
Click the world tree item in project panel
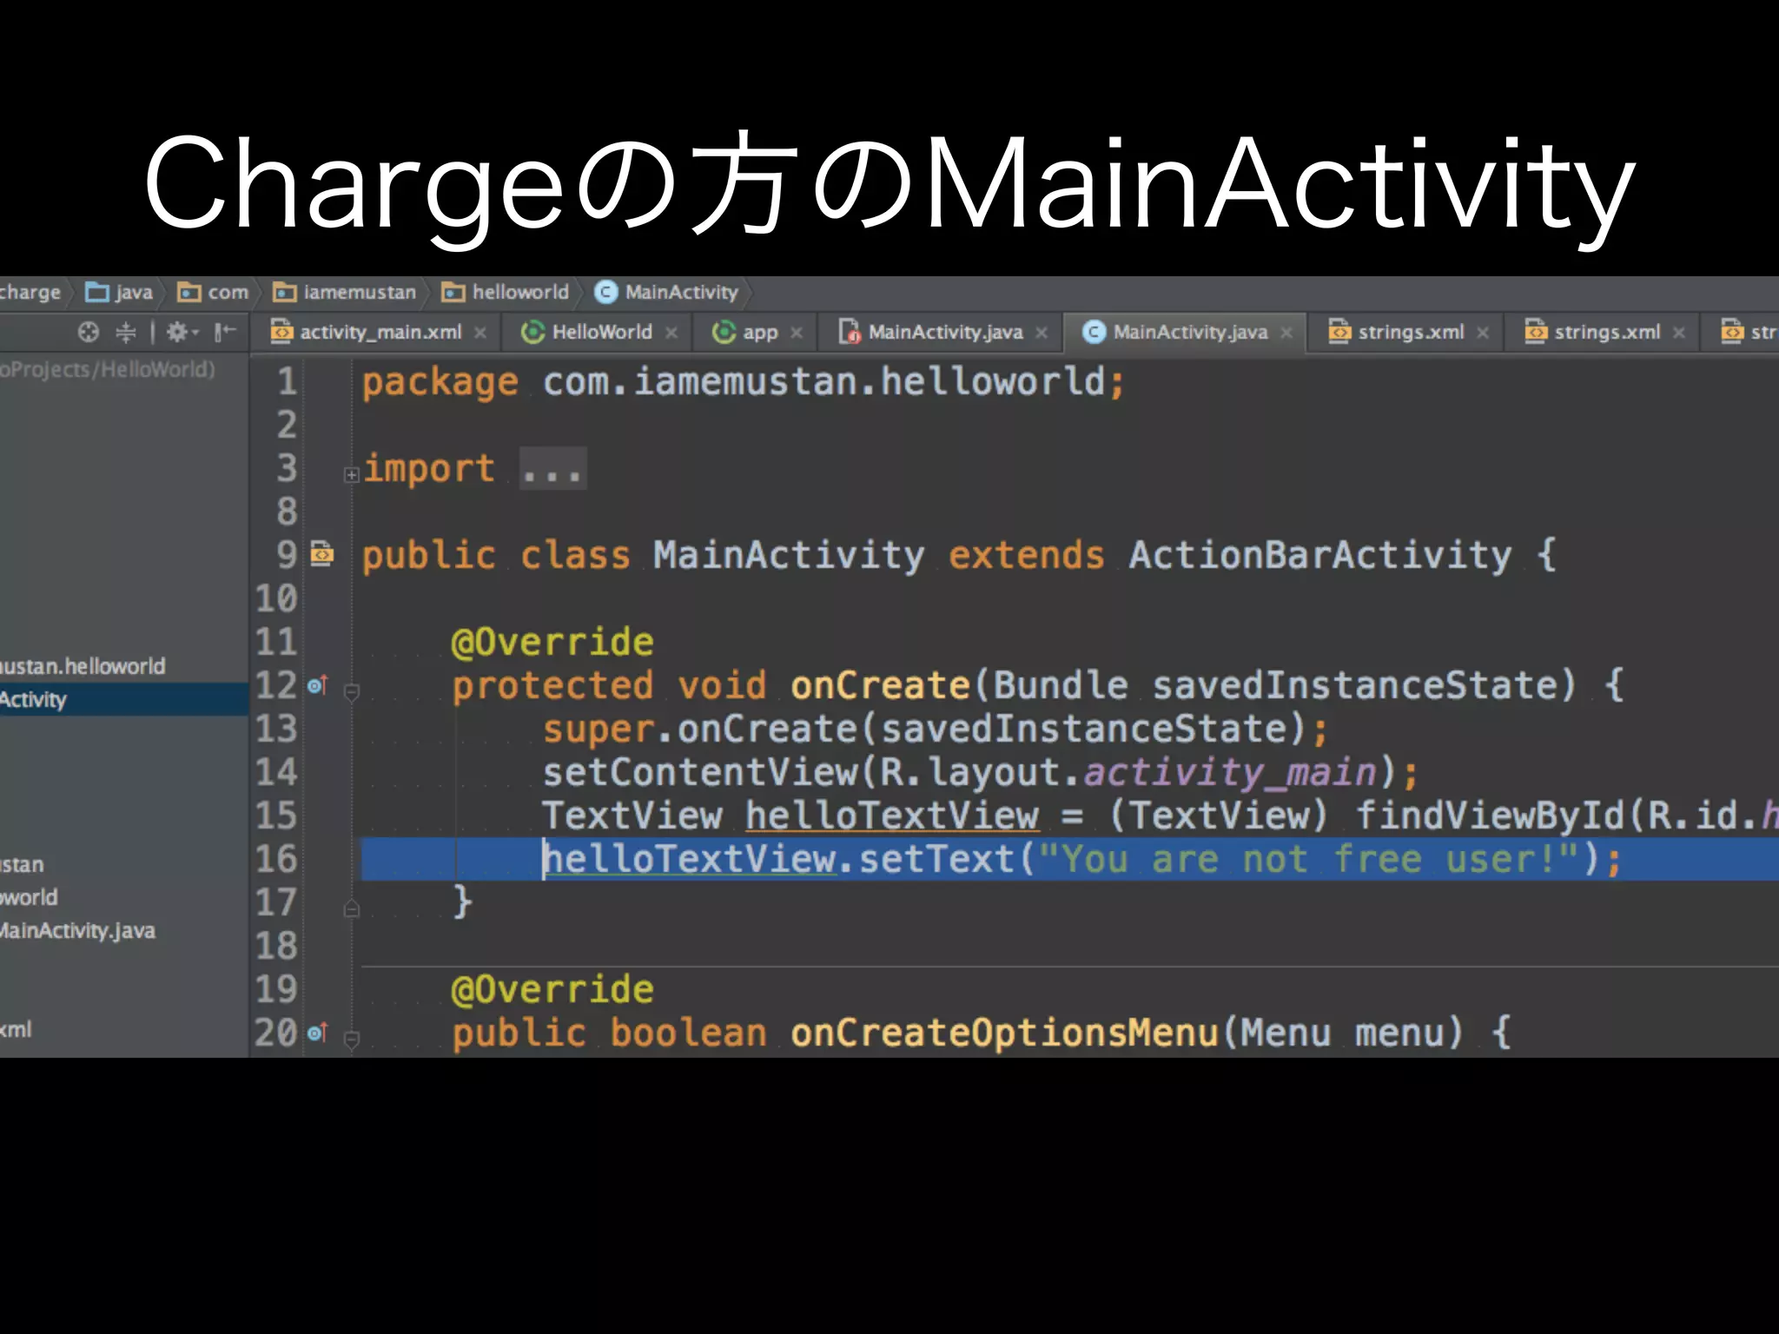point(29,898)
